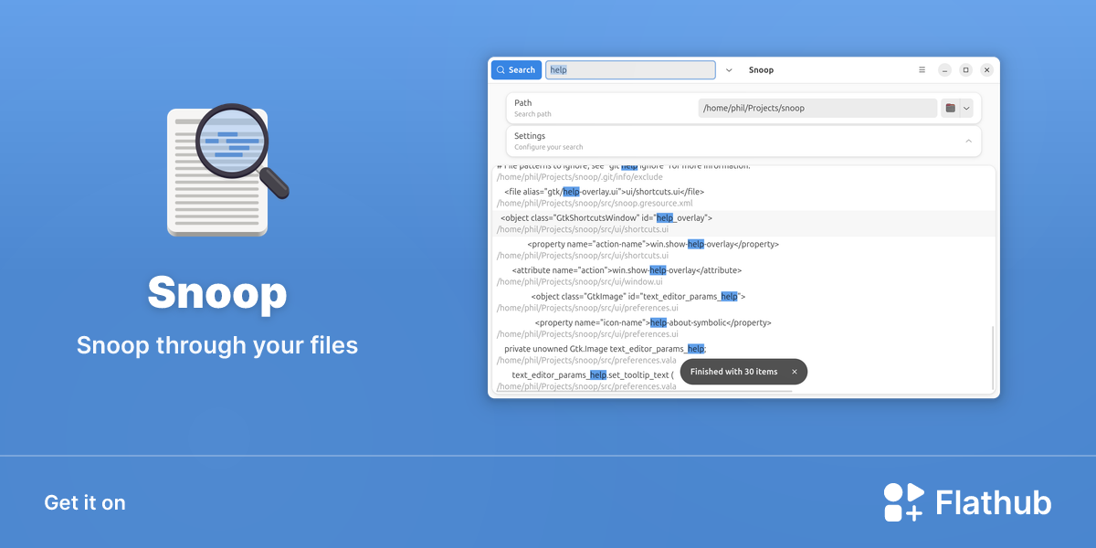
Task: Click the horizontal scrollbar under results
Action: 644,391
